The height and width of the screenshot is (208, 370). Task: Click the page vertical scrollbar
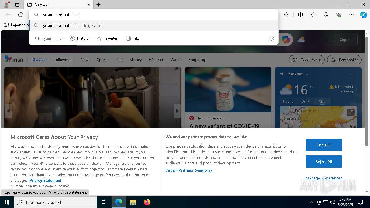(367, 91)
